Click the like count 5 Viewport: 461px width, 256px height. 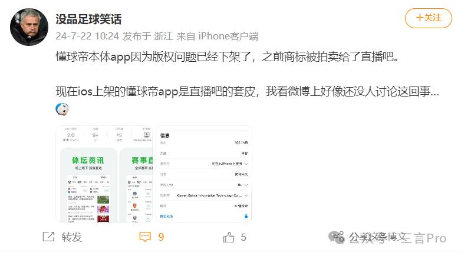point(243,237)
